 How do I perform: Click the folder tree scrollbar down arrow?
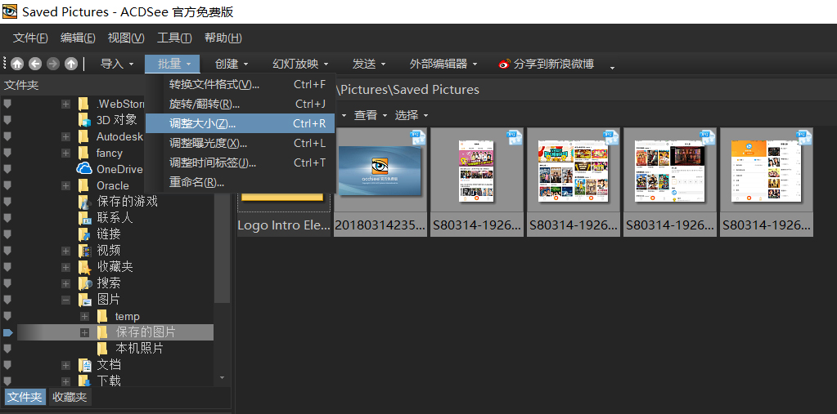[x=223, y=378]
